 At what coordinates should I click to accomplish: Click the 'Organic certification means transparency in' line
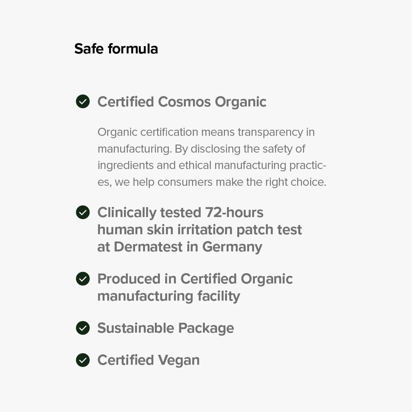206,132
